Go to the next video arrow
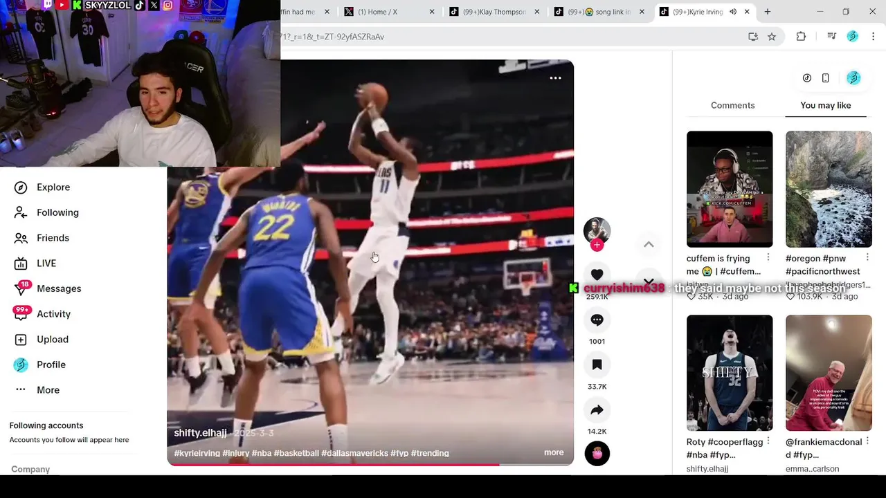The height and width of the screenshot is (498, 886). (x=649, y=281)
